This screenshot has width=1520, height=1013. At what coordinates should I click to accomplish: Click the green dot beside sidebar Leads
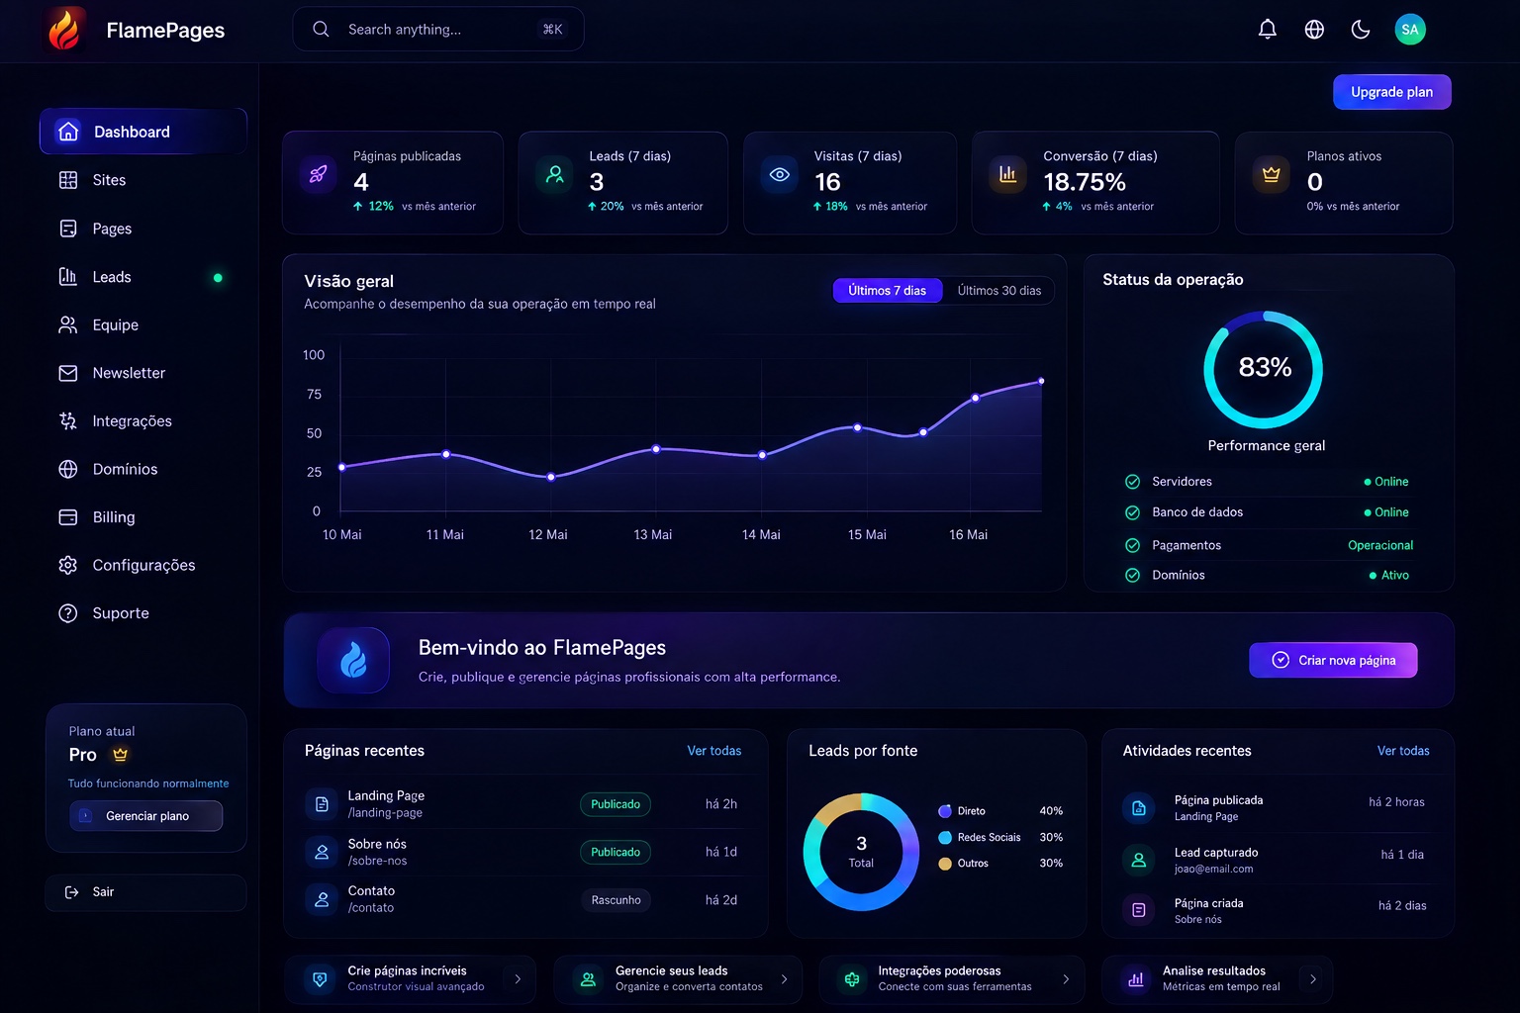point(218,278)
